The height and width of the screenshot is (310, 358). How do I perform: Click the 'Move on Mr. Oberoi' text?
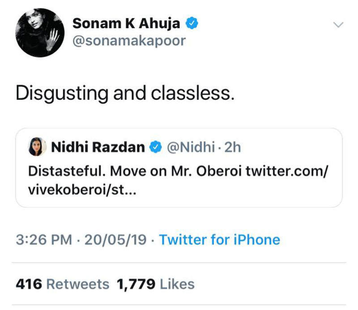(176, 171)
